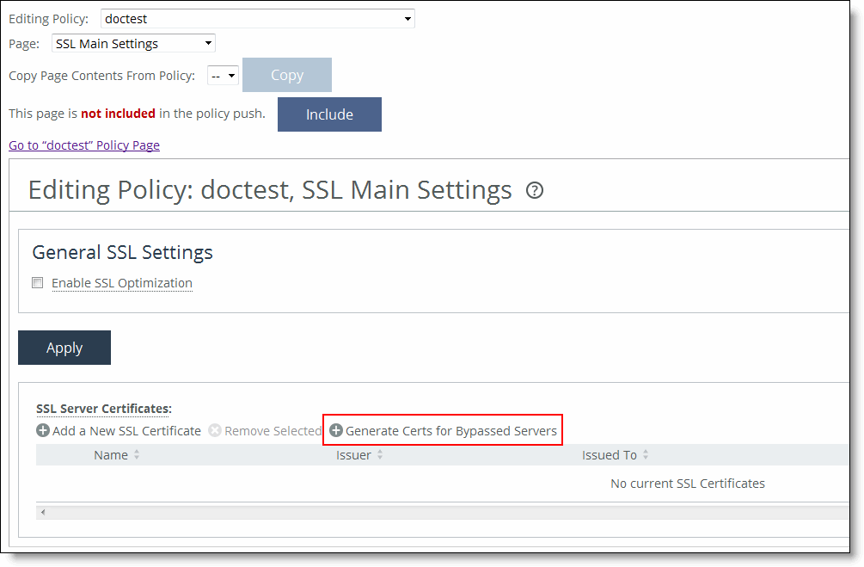Enable the SSL Optimization checkbox
Screen dimensions: 864x567
38,283
